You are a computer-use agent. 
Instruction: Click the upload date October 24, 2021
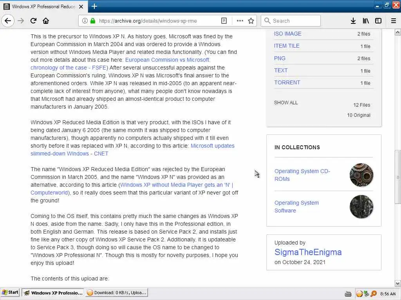coord(304,262)
